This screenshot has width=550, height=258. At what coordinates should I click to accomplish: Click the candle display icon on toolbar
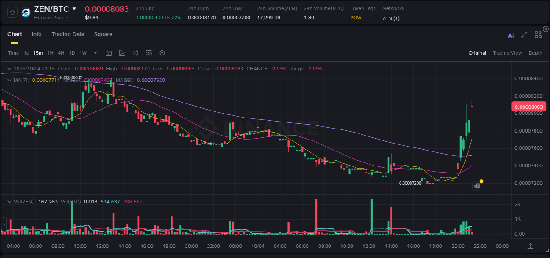(x=135, y=53)
